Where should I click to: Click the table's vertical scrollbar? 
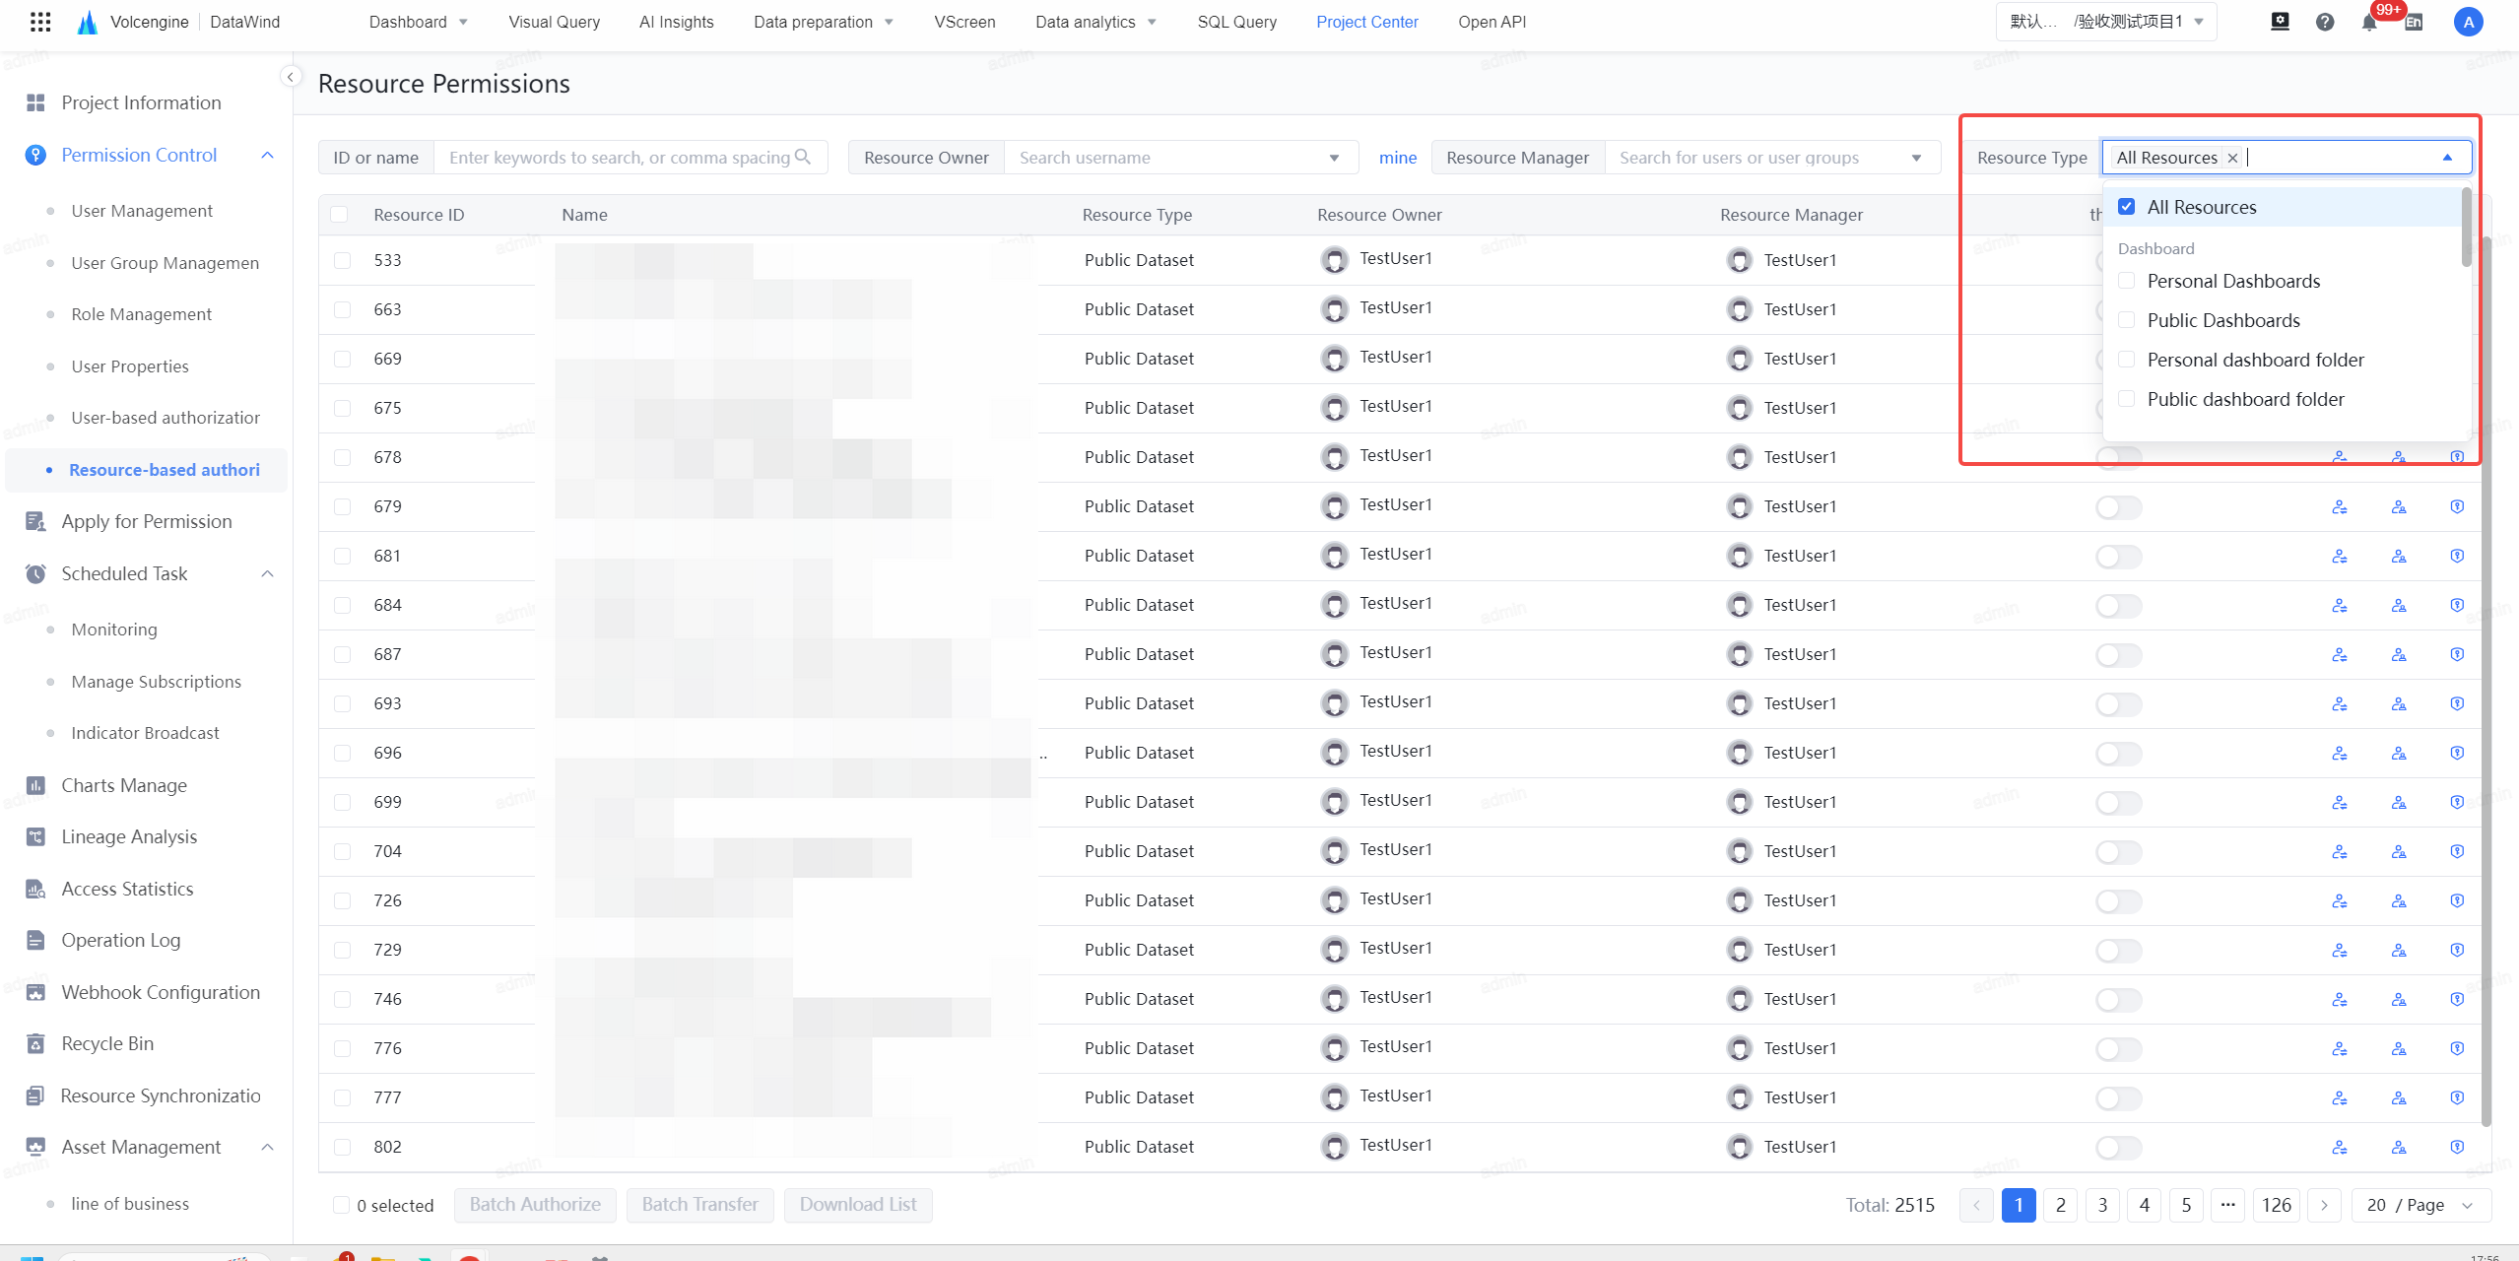(2486, 680)
